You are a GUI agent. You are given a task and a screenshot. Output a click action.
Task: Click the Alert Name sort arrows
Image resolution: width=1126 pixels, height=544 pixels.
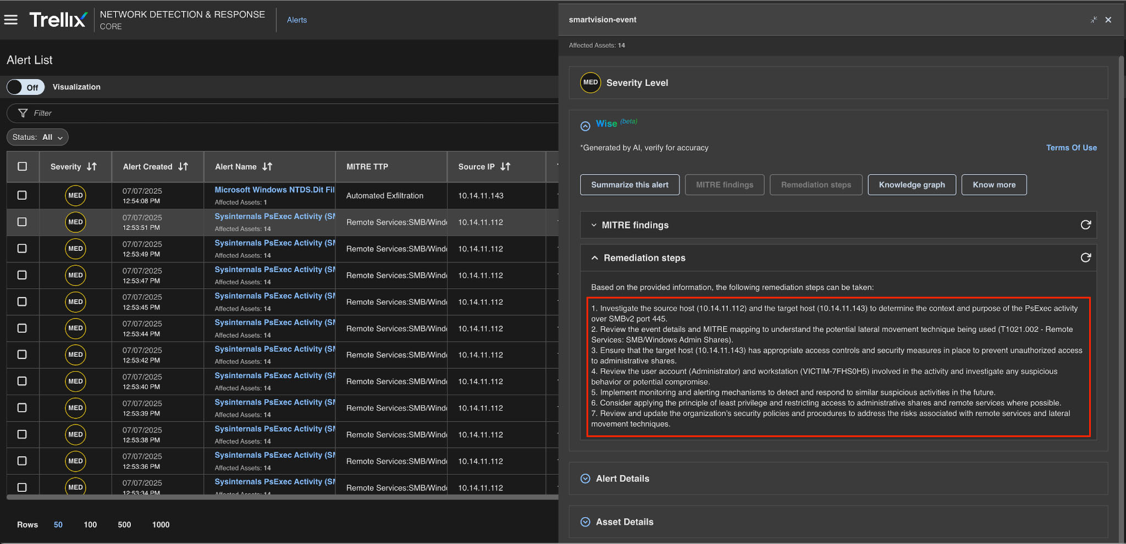267,166
